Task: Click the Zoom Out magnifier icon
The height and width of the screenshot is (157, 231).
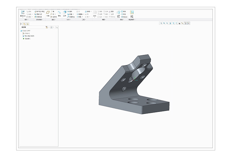Action: [168, 23]
